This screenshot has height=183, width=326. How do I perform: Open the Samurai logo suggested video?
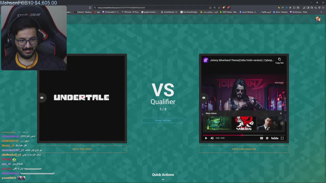tap(244, 123)
